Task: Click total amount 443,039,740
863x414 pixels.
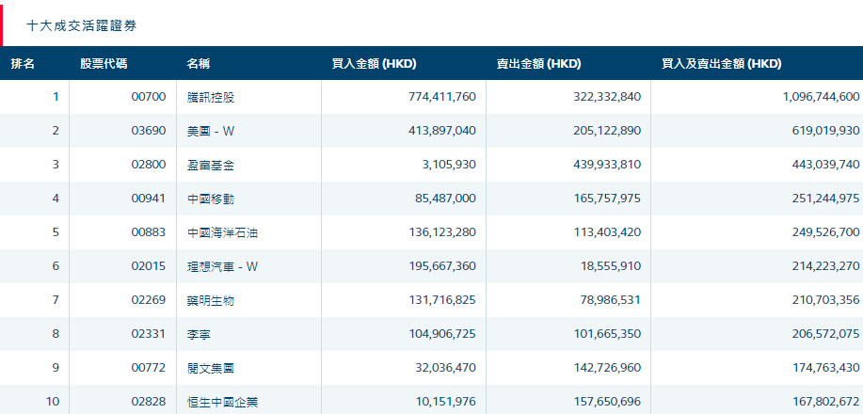Action: coord(826,165)
